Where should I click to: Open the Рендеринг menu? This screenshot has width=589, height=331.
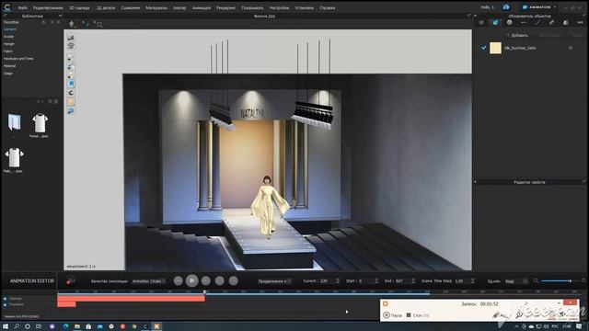(225, 8)
